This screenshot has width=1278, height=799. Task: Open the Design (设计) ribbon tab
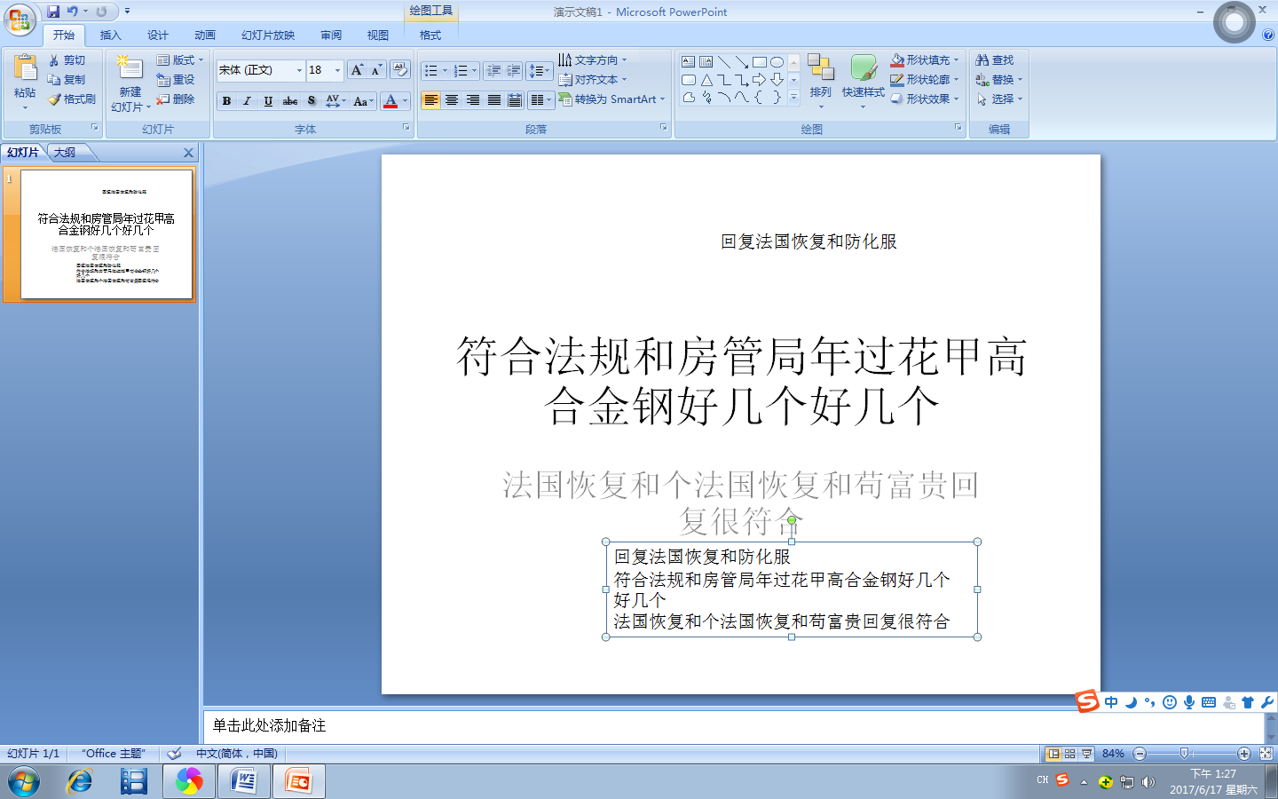point(158,36)
